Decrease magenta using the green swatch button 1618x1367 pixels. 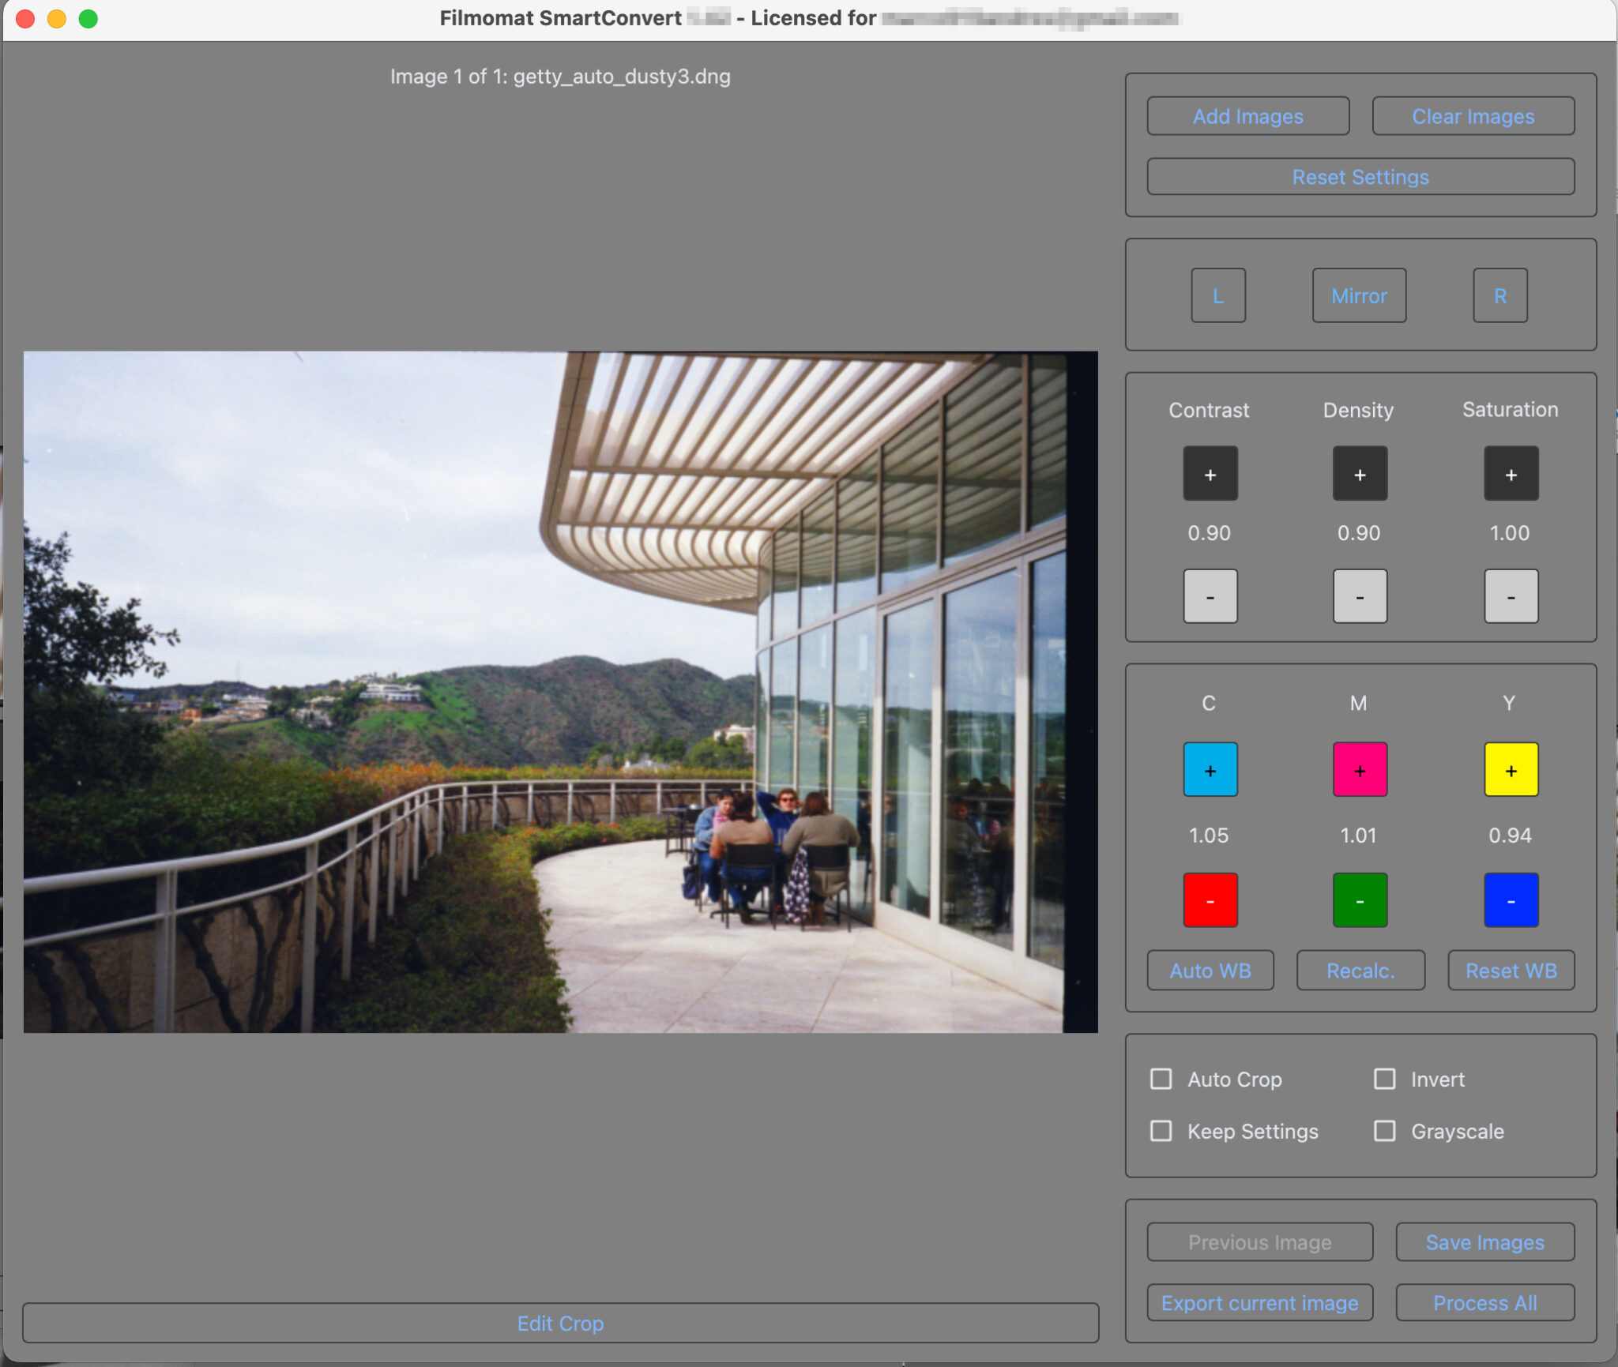pyautogui.click(x=1358, y=899)
